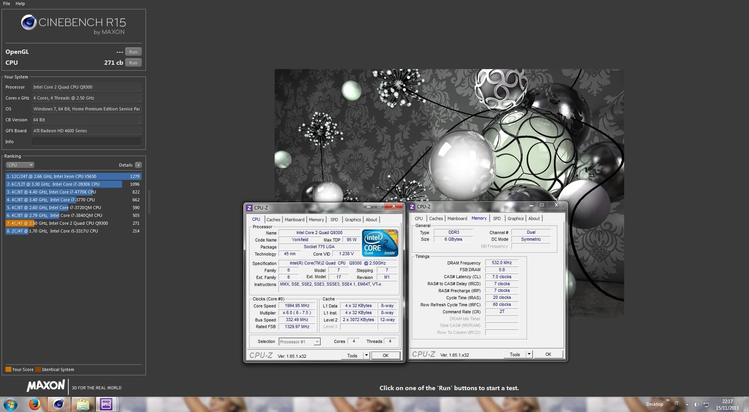Switch to CPU-Z taskbar icon

pos(106,404)
